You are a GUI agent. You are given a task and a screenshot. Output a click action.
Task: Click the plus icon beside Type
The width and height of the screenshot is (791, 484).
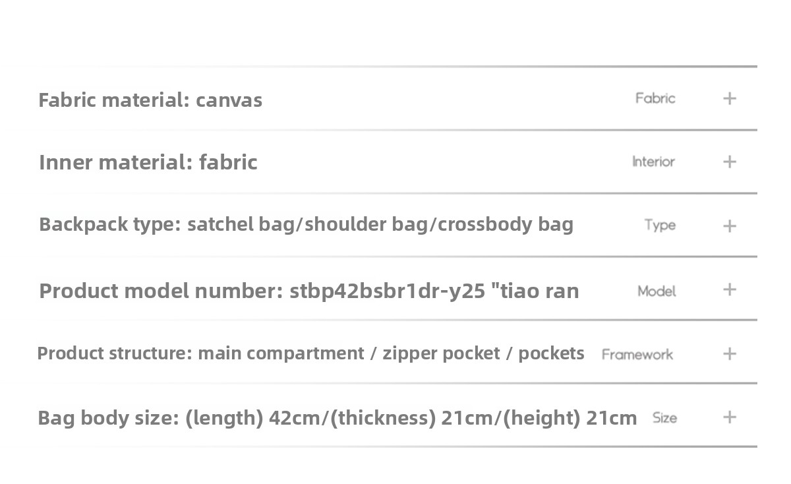coord(730,226)
